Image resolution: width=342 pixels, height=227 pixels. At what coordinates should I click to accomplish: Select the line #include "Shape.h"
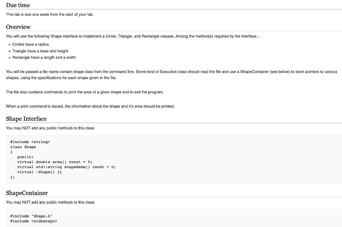(x=31, y=216)
